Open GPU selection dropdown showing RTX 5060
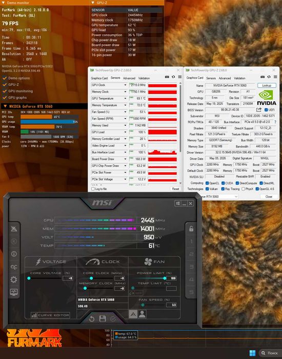Viewport: 282px width, 359px height. click(236, 196)
